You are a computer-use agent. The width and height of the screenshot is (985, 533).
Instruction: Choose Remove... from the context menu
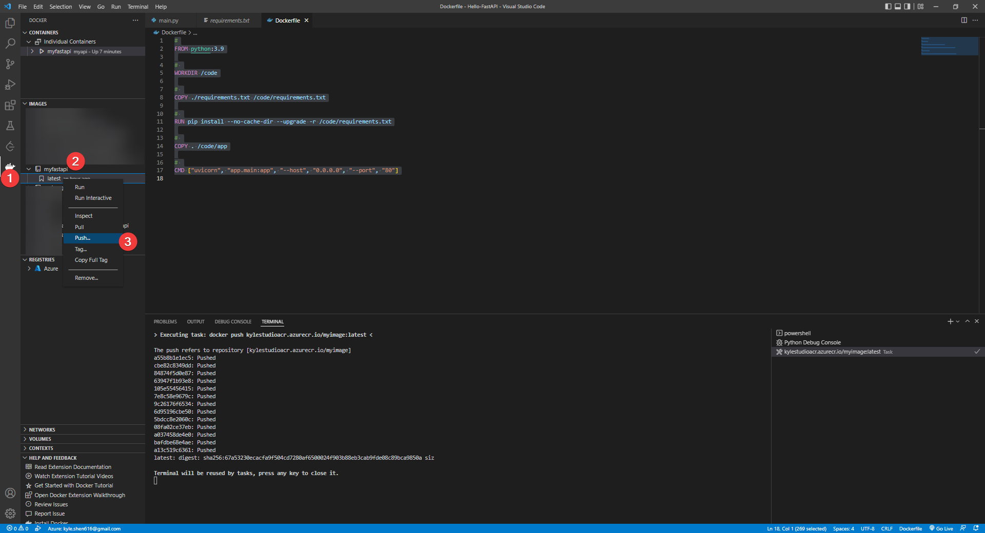[x=92, y=278]
